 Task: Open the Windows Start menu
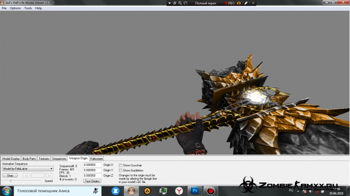tap(7, 191)
